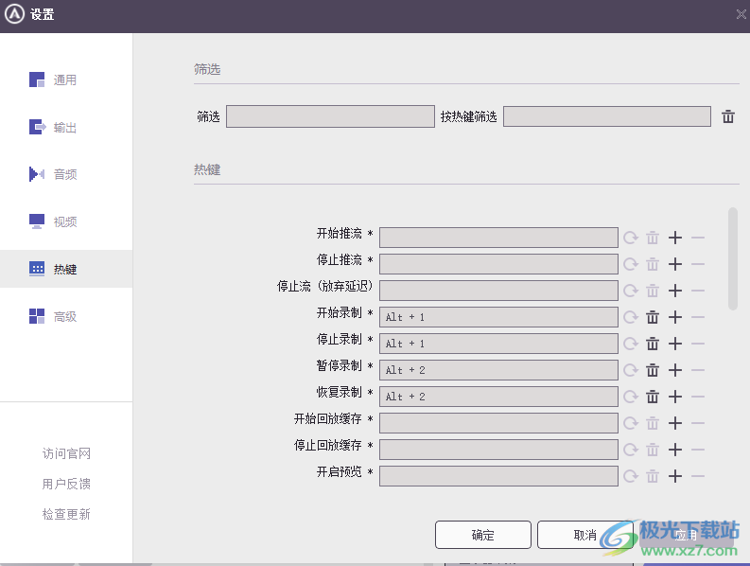Click the 开始录制 hotkey field showing Alt + 1
The height and width of the screenshot is (566, 750).
click(498, 317)
